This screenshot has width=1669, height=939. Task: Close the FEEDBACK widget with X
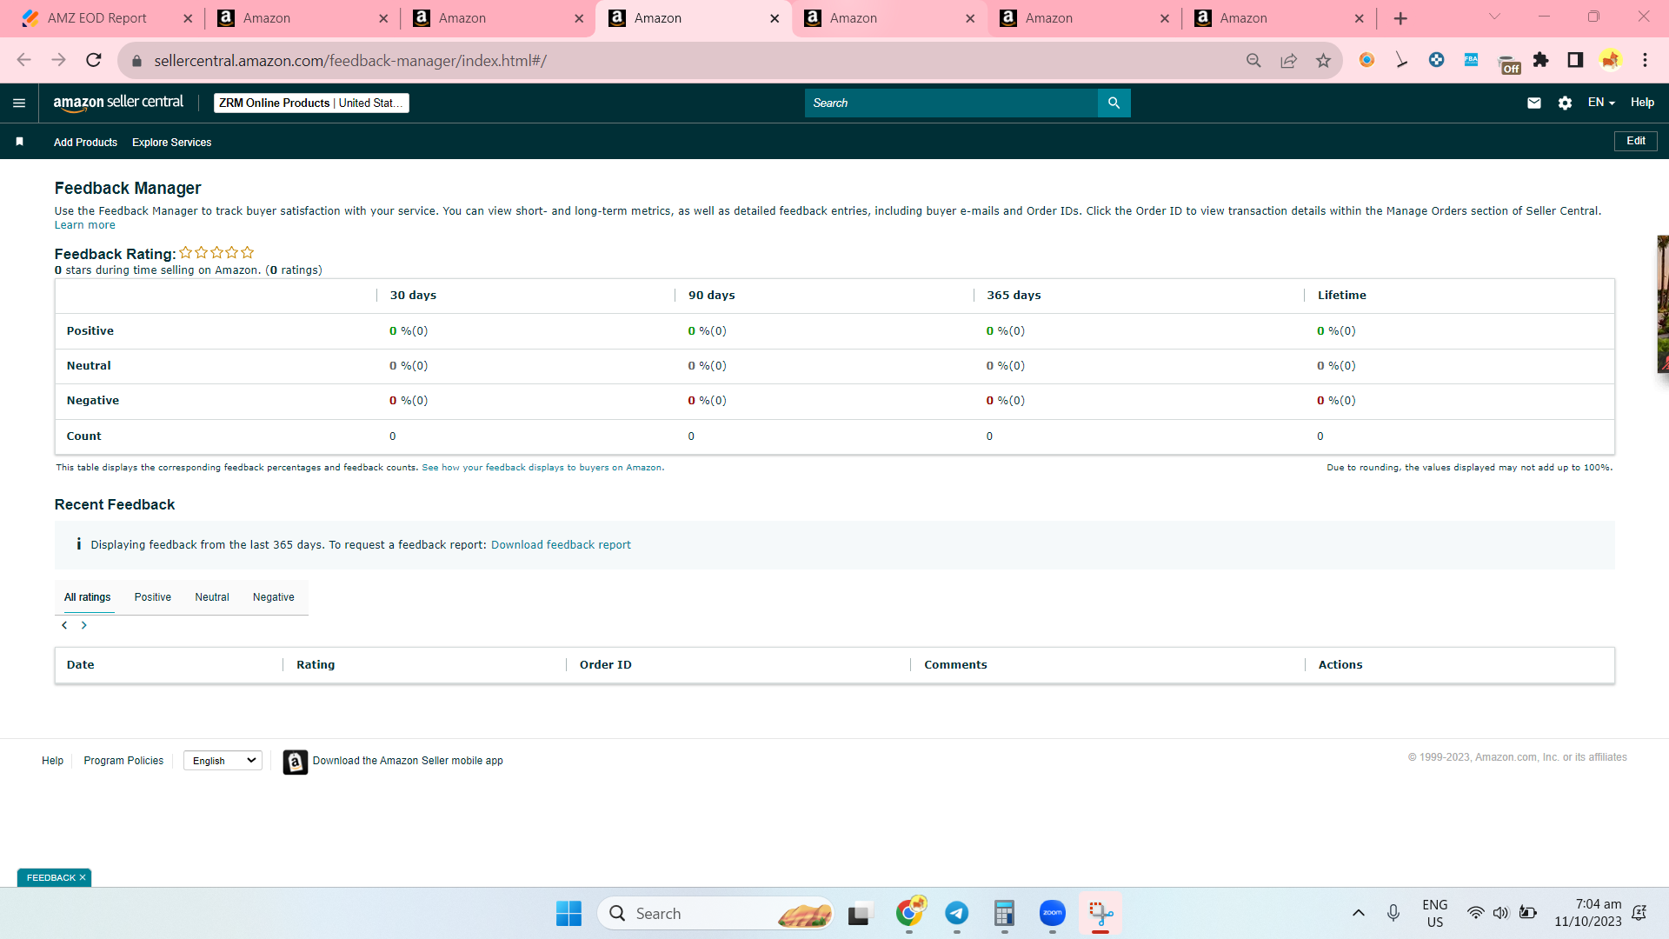tap(83, 878)
